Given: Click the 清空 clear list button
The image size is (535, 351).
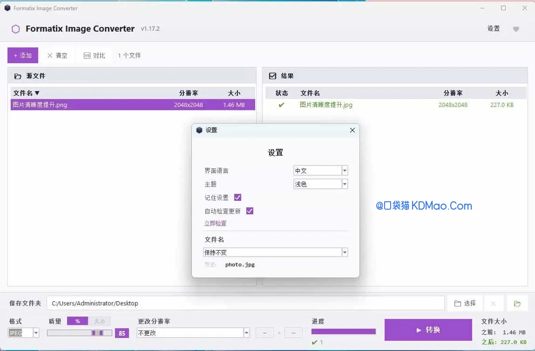Looking at the screenshot, I should click(57, 55).
